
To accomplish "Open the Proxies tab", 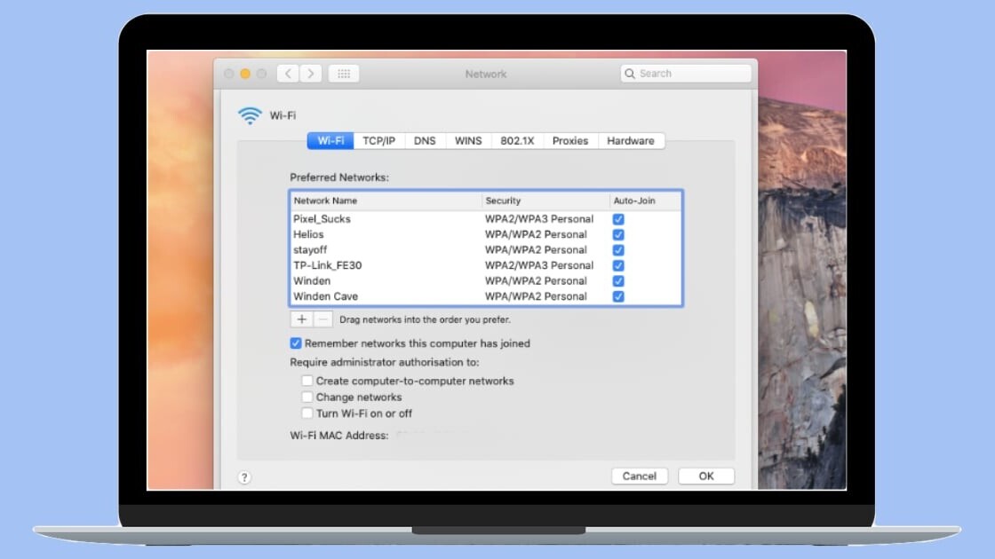I will pyautogui.click(x=569, y=140).
